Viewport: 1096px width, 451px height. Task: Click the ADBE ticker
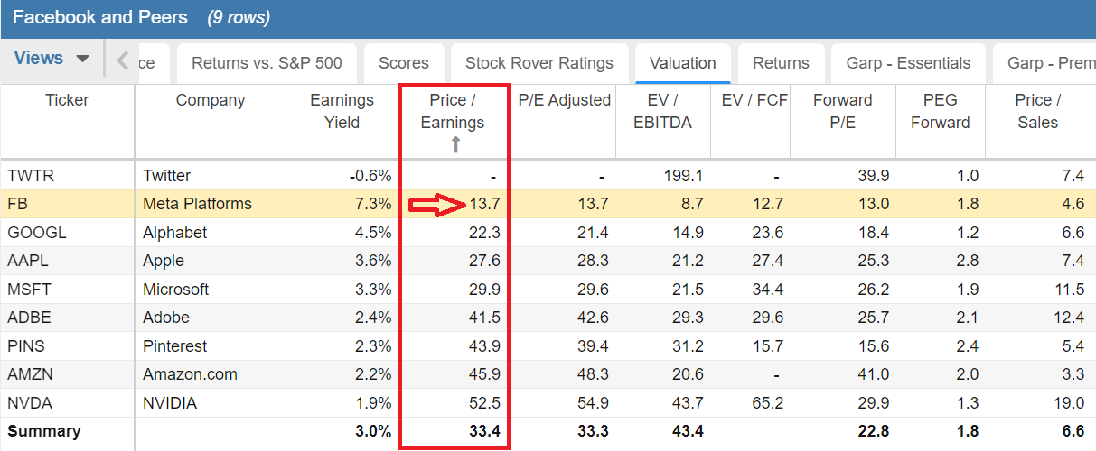(27, 318)
